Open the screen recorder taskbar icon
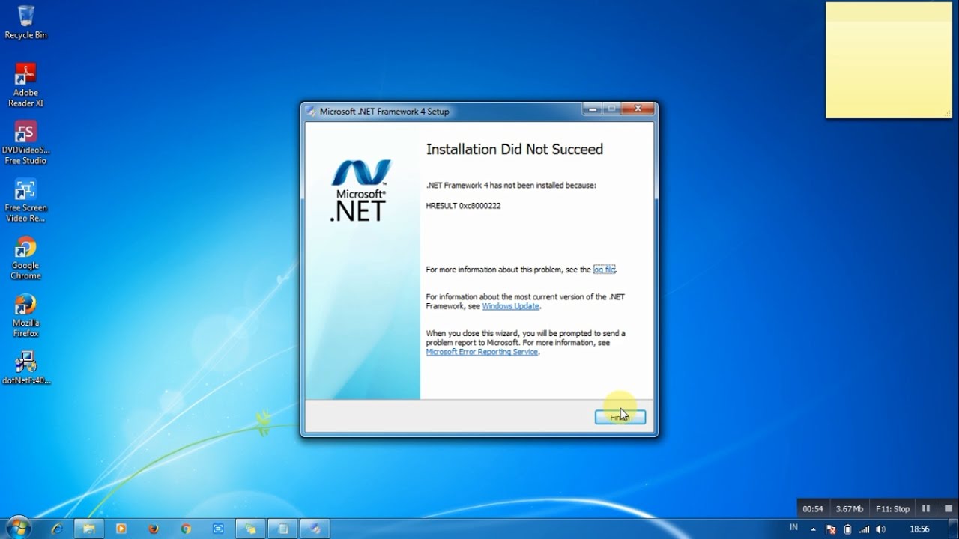This screenshot has height=539, width=959. [218, 529]
